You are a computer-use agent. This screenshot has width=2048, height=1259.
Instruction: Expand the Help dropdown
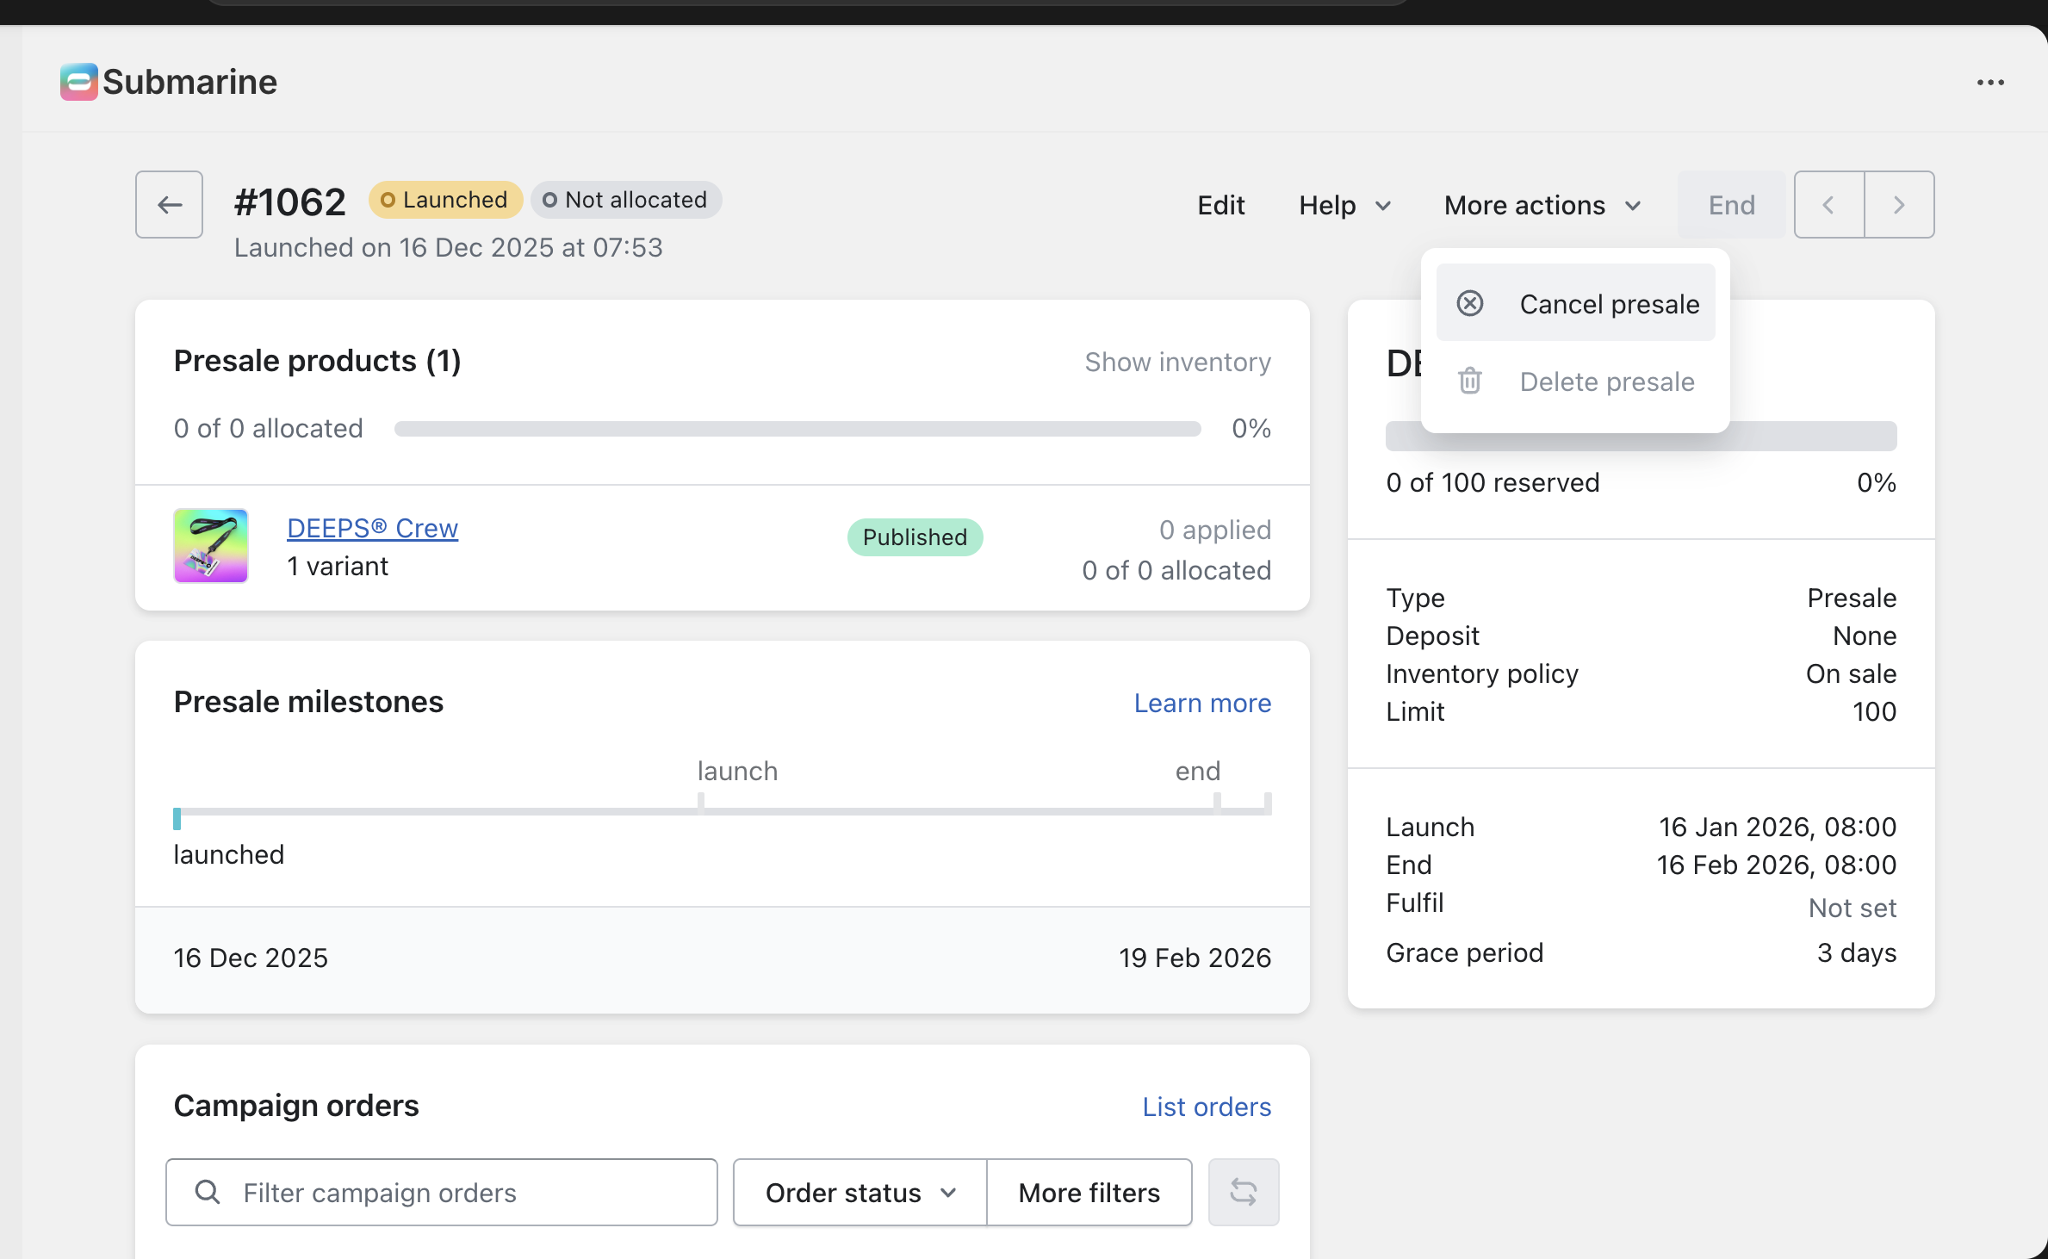pyautogui.click(x=1344, y=205)
